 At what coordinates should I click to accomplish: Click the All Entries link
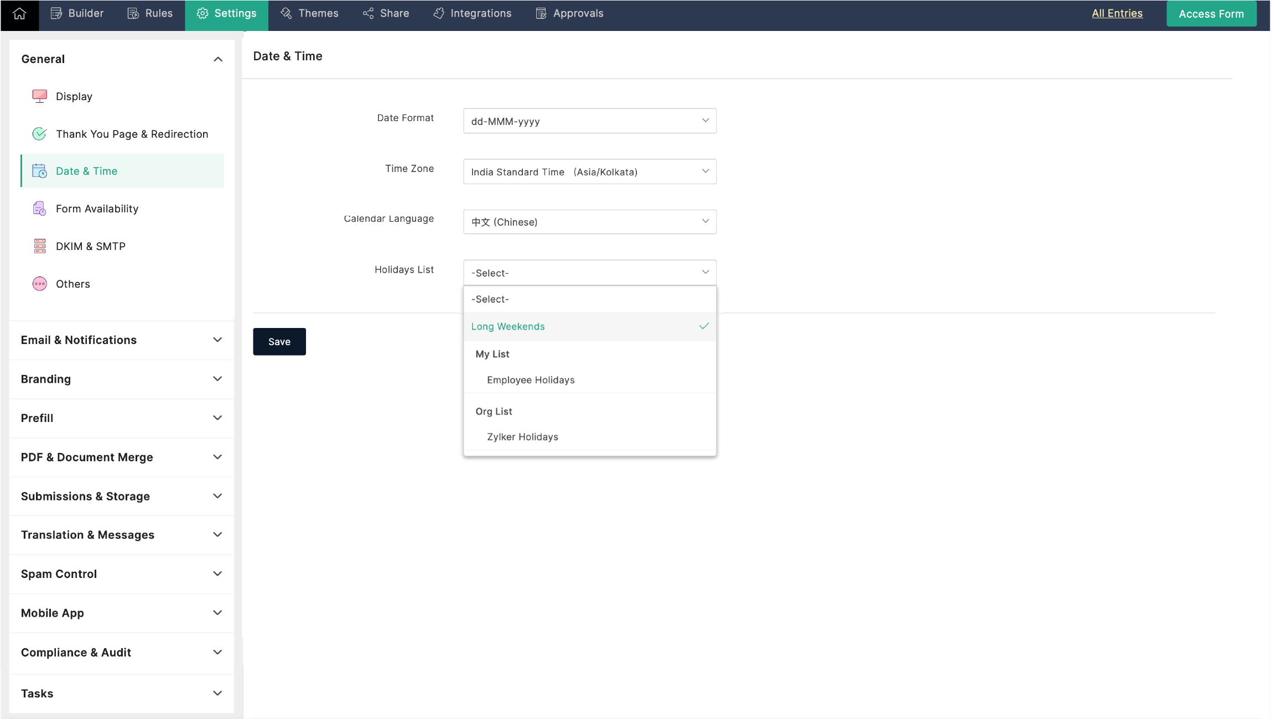tap(1117, 13)
